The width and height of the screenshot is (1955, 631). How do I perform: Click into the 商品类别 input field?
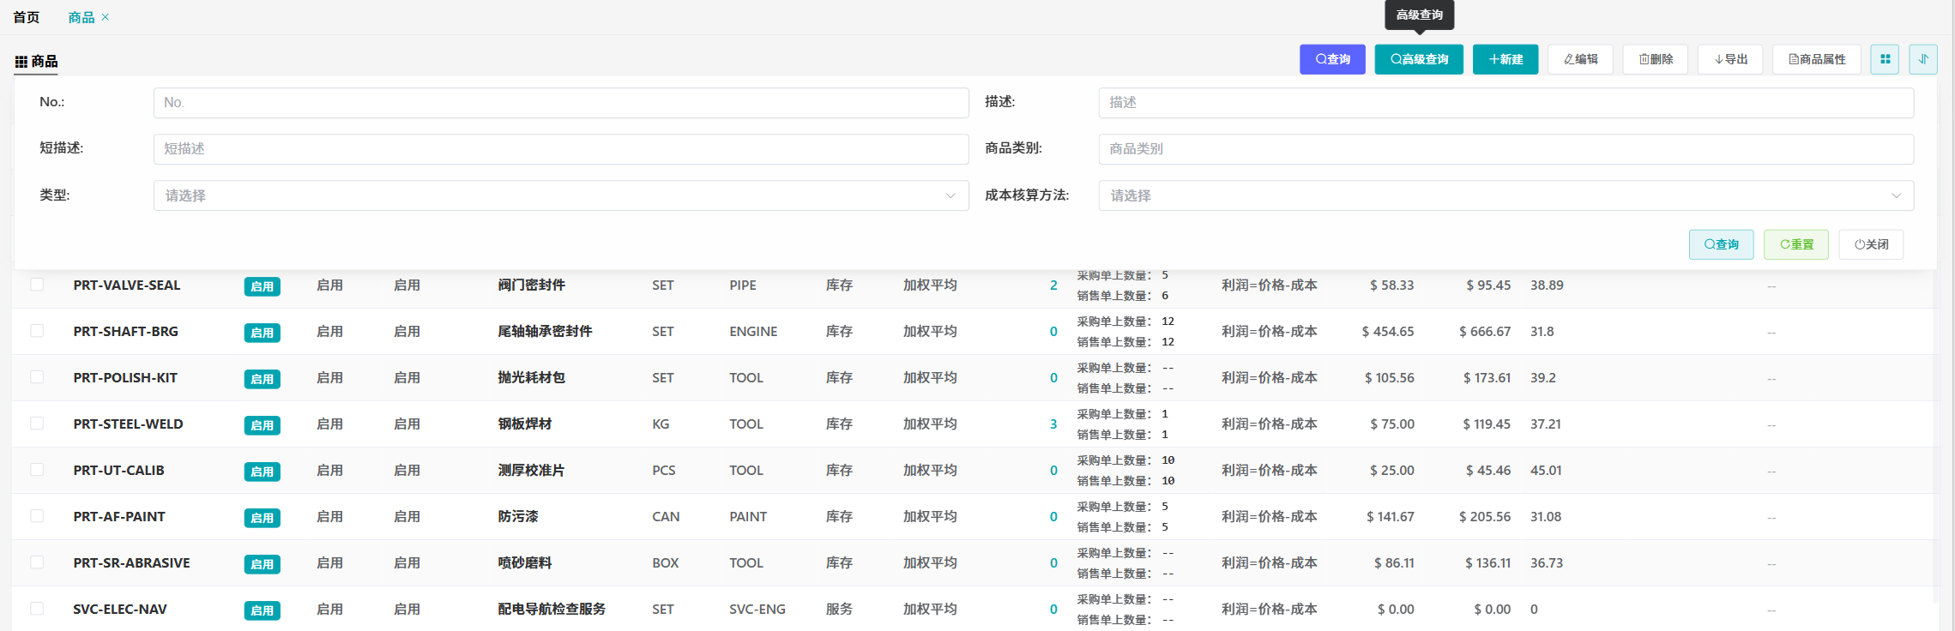pos(1505,149)
